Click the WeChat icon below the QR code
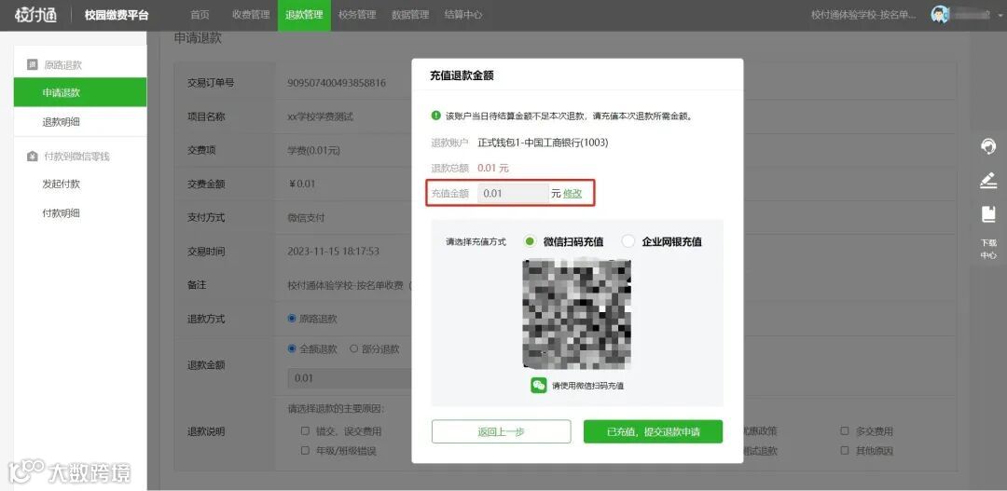The height and width of the screenshot is (491, 1007). [538, 385]
